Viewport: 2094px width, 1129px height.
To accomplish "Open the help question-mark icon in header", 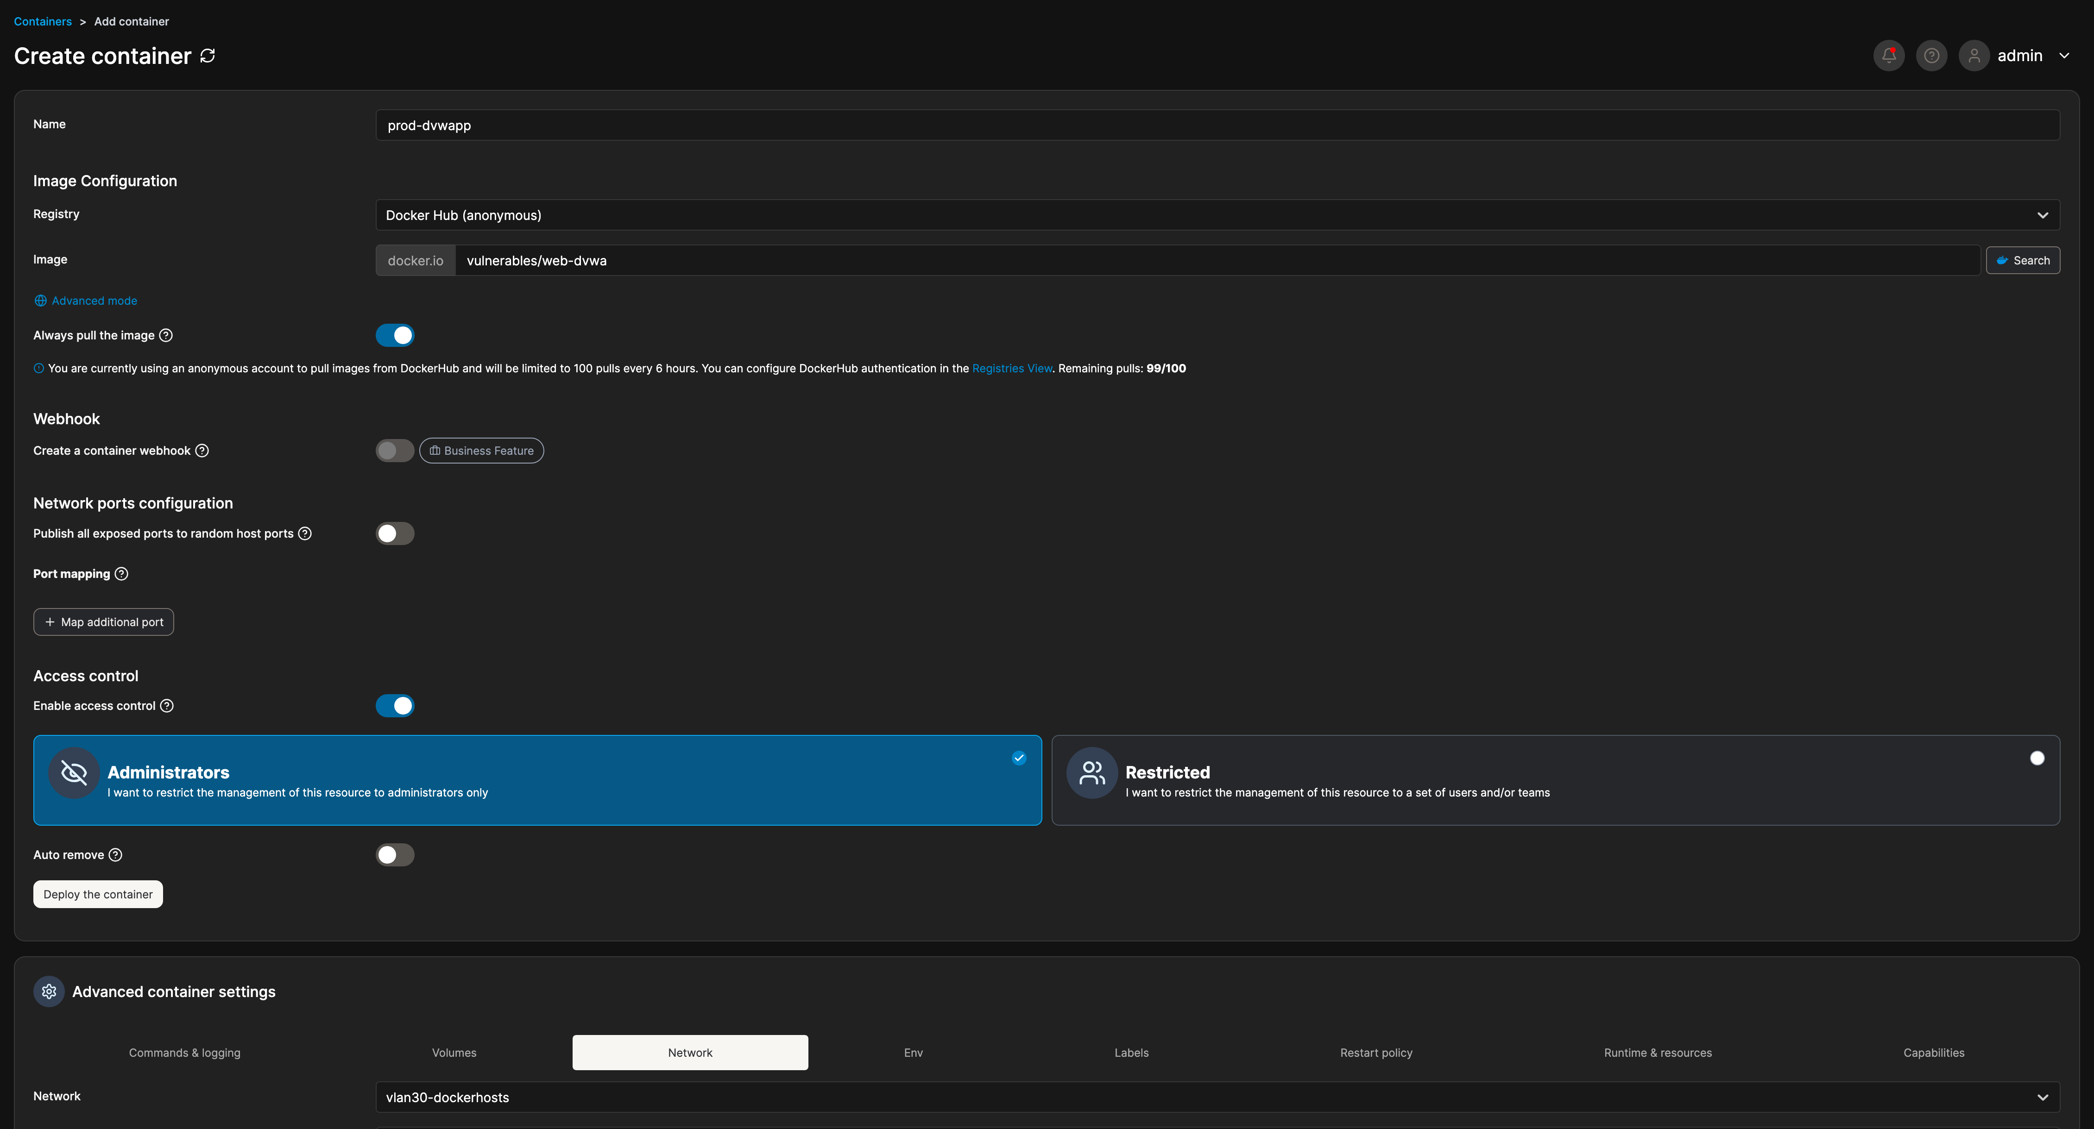I will (1931, 56).
